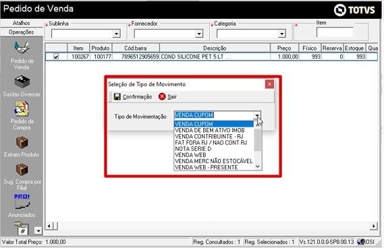Image resolution: width=384 pixels, height=248 pixels.
Task: Open the Pedido de Compra sidebar icon
Action: tap(22, 108)
